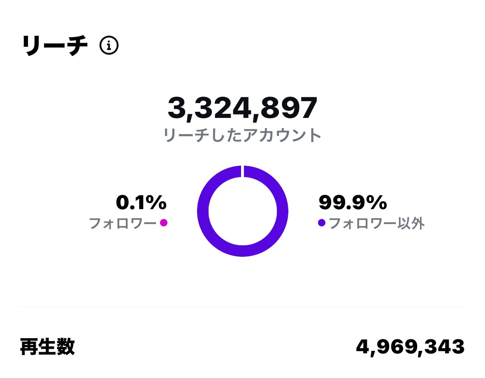Screen dimensions: 485x378
Task: Tap the bottom arc of the purple ring
Action: point(243,251)
